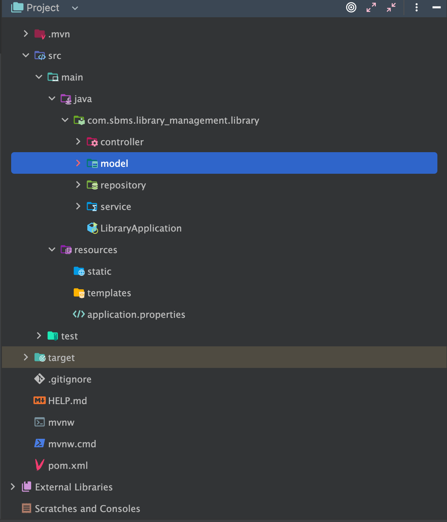Click the templates folder icon
This screenshot has height=522, width=447.
pos(79,293)
